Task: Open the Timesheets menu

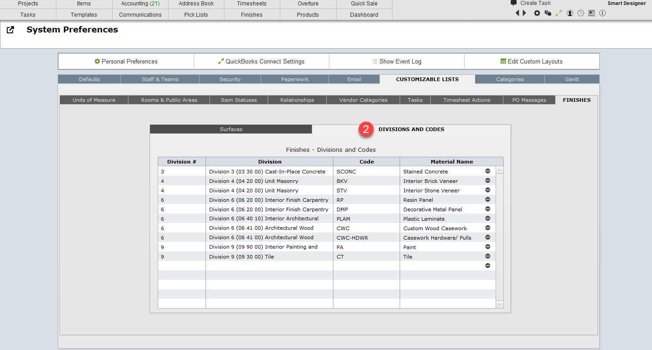Action: tap(252, 4)
